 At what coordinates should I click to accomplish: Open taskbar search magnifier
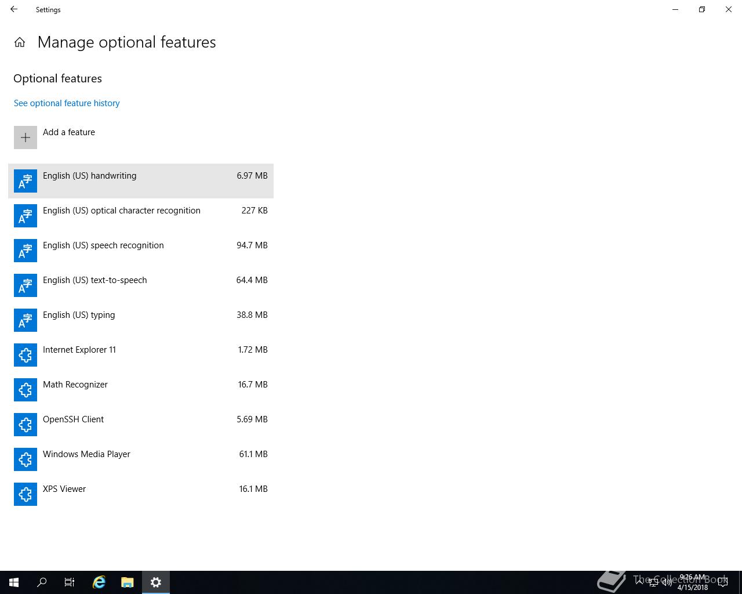tap(42, 582)
